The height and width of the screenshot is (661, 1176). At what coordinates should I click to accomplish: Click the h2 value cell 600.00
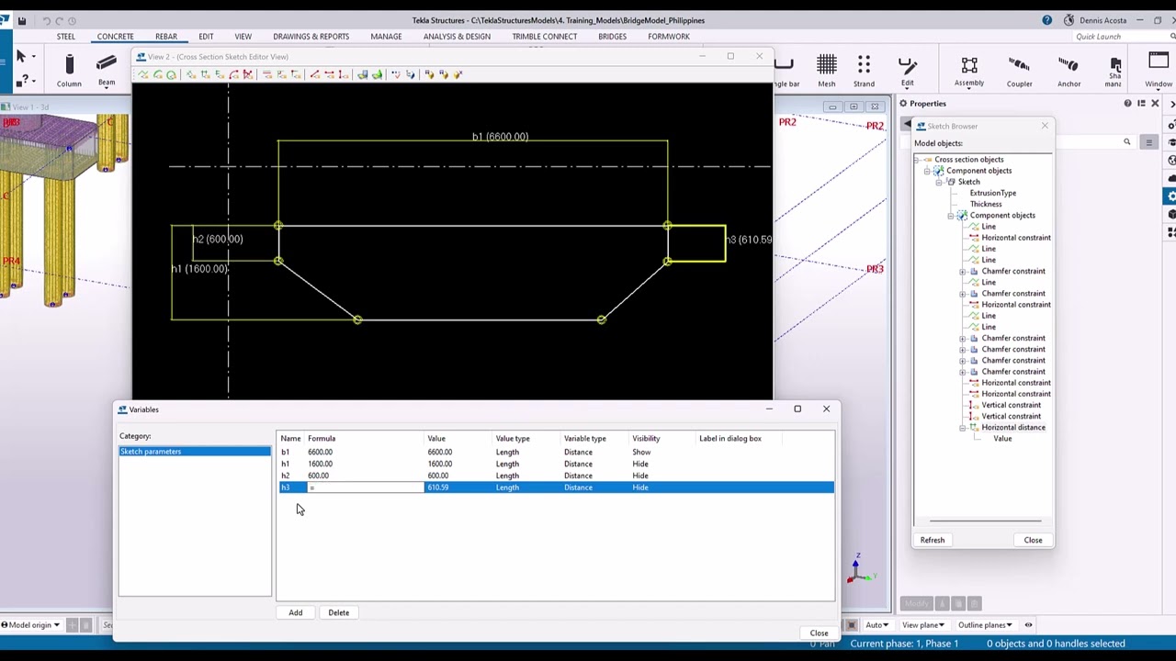[438, 476]
